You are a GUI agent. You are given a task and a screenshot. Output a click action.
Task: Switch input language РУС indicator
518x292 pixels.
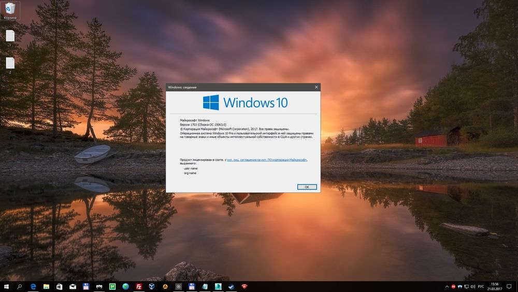(481, 287)
